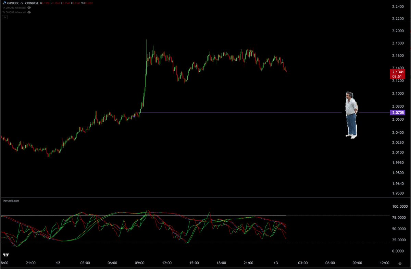The width and height of the screenshot is (411, 269).
Task: Click the 1.9500 price axis label
Action: pos(398,193)
